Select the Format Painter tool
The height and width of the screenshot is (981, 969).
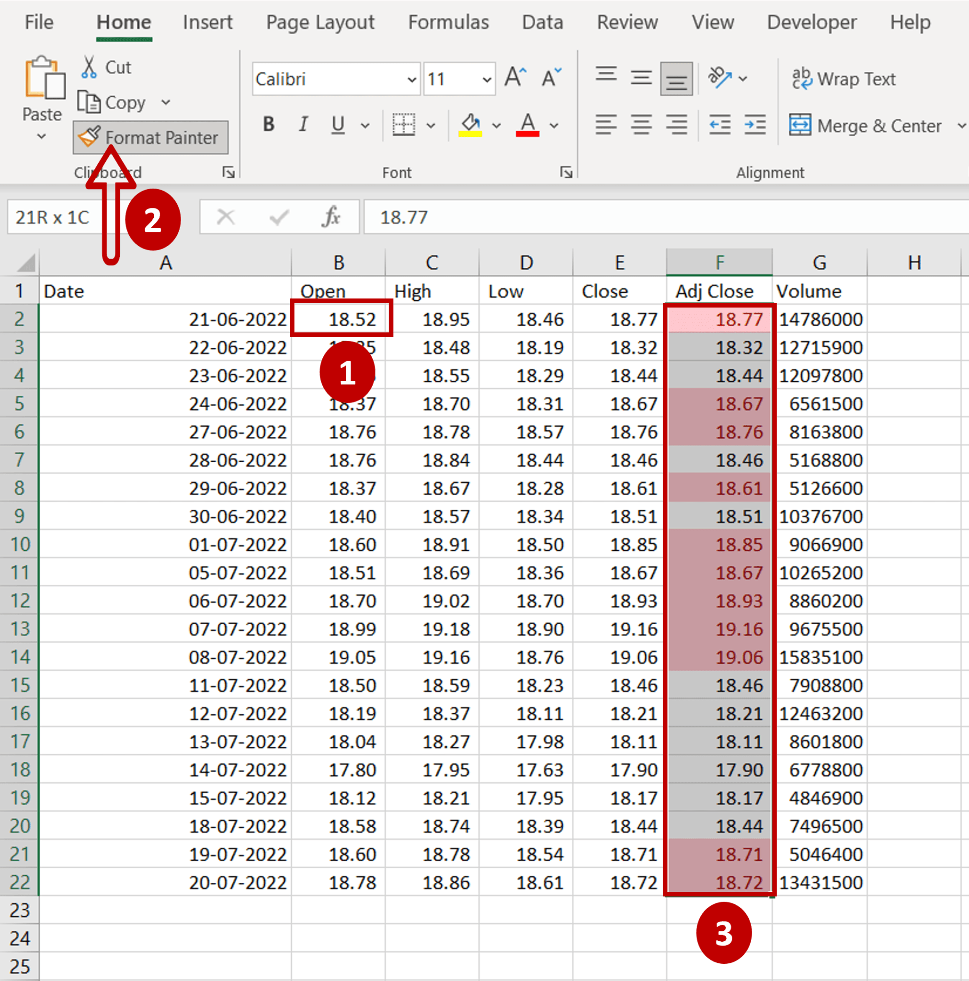tap(150, 137)
